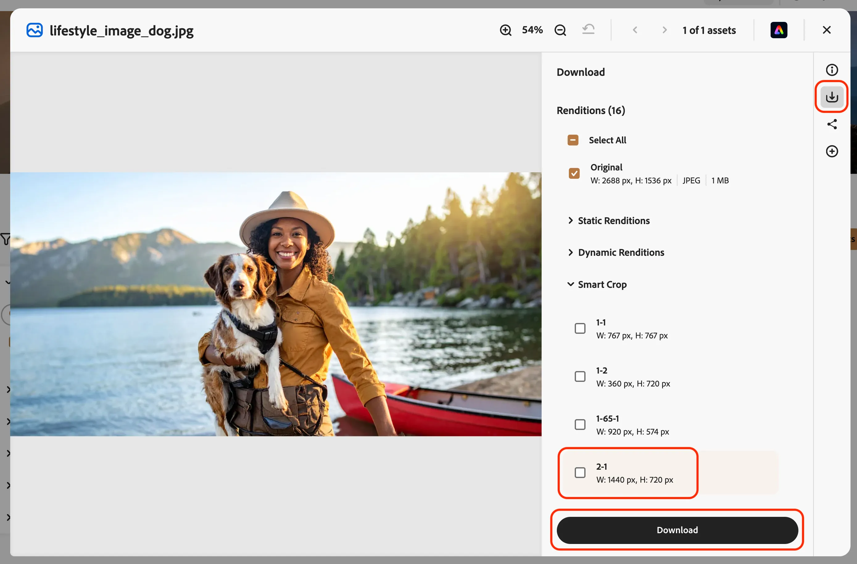The image size is (857, 564).
Task: Click the 54% zoom level value
Action: 532,30
